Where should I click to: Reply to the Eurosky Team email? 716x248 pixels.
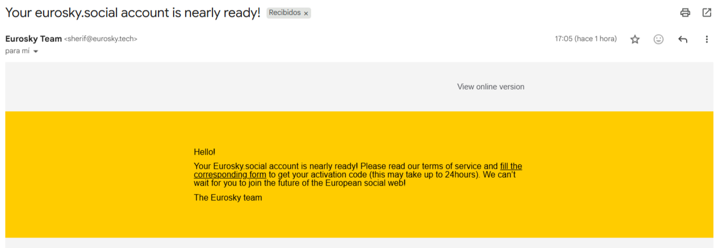point(682,39)
